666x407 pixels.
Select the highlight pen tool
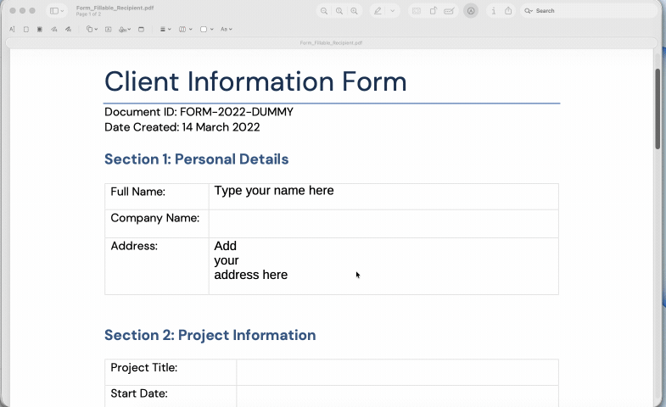point(378,11)
